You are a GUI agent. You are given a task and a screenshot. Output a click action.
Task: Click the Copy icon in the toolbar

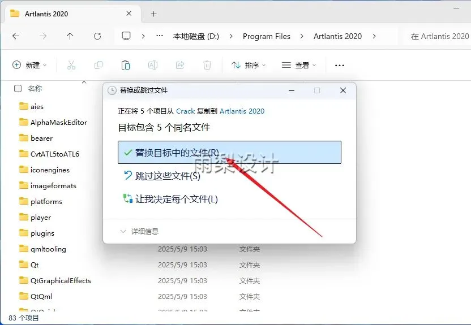[x=99, y=65]
